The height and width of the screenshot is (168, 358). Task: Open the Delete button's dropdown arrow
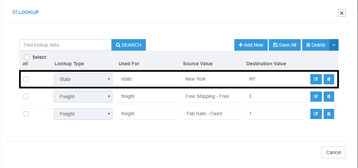coord(334,45)
